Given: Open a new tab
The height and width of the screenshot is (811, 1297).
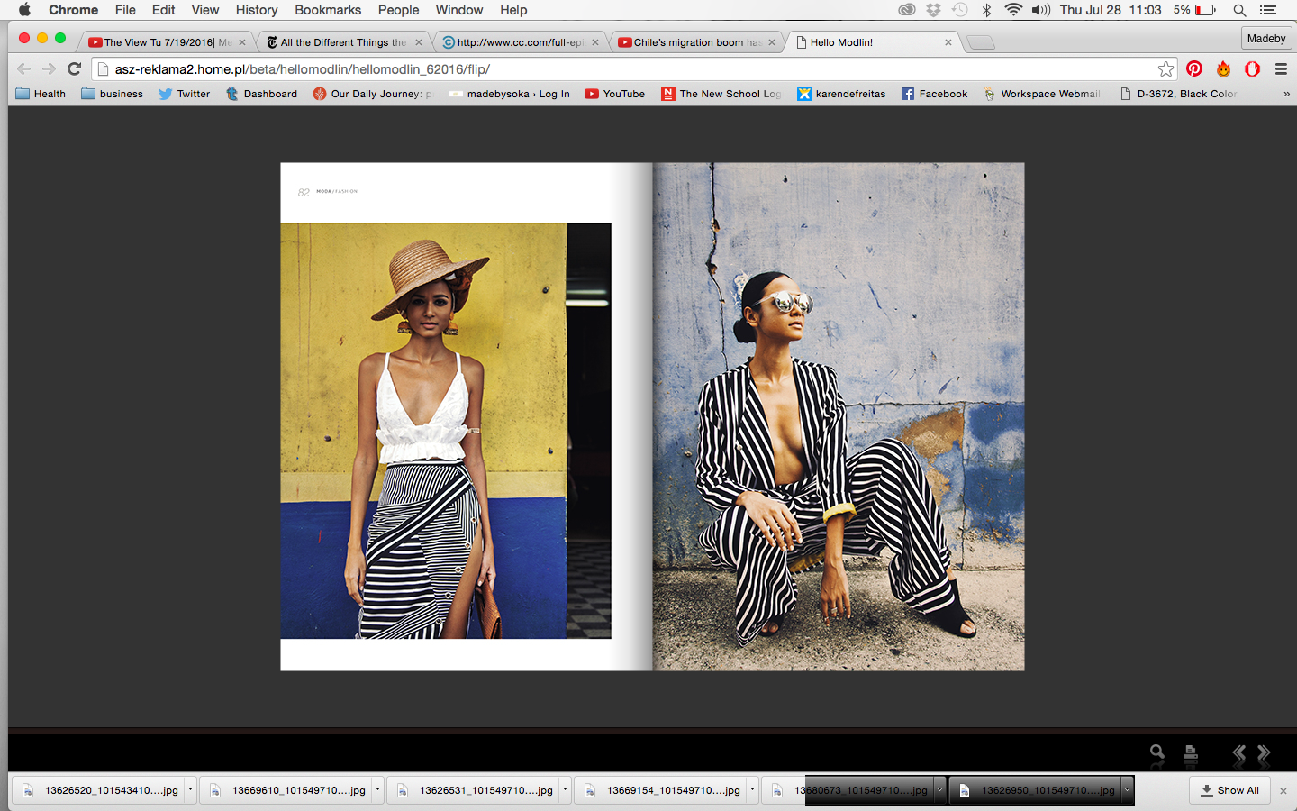Looking at the screenshot, I should (x=980, y=42).
